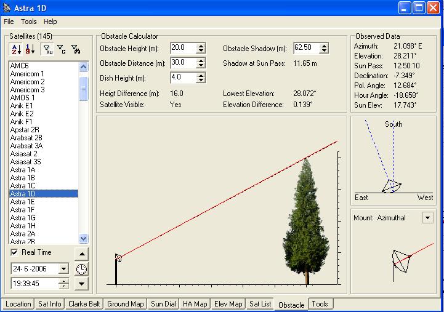Increase Dish Height with up spinner
This screenshot has width=444, height=312.
(x=201, y=75)
